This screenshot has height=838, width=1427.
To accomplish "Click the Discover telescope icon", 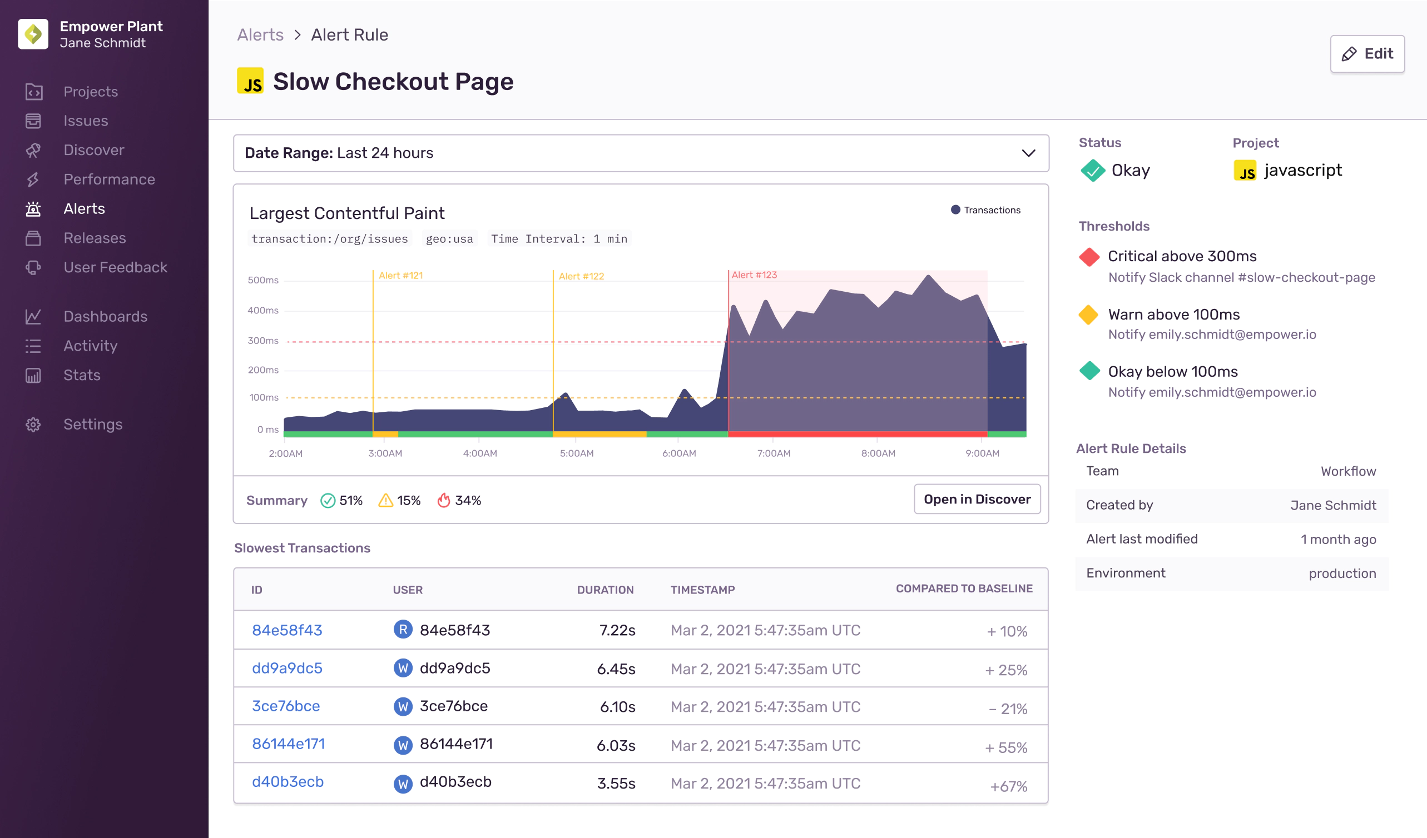I will tap(34, 151).
